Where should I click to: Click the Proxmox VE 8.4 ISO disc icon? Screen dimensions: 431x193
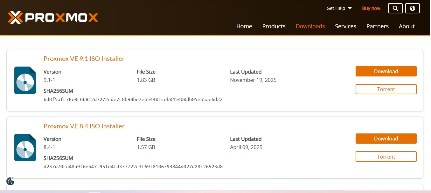click(x=25, y=147)
